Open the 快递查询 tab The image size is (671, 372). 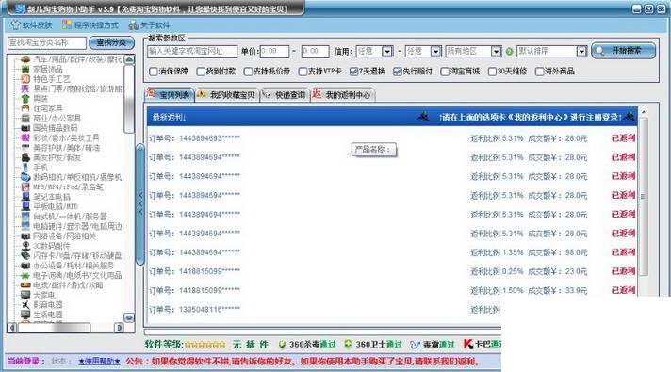285,94
